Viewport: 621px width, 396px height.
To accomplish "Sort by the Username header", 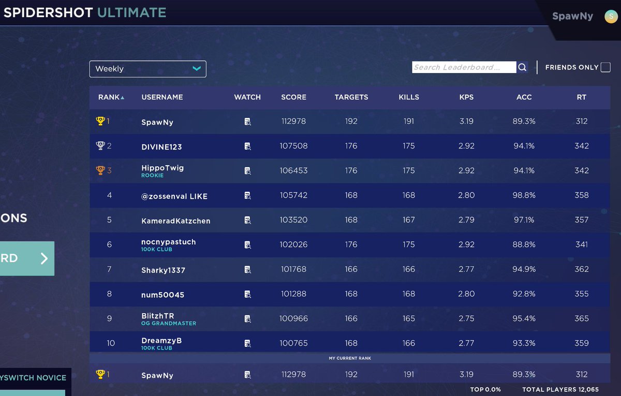I will (x=162, y=97).
